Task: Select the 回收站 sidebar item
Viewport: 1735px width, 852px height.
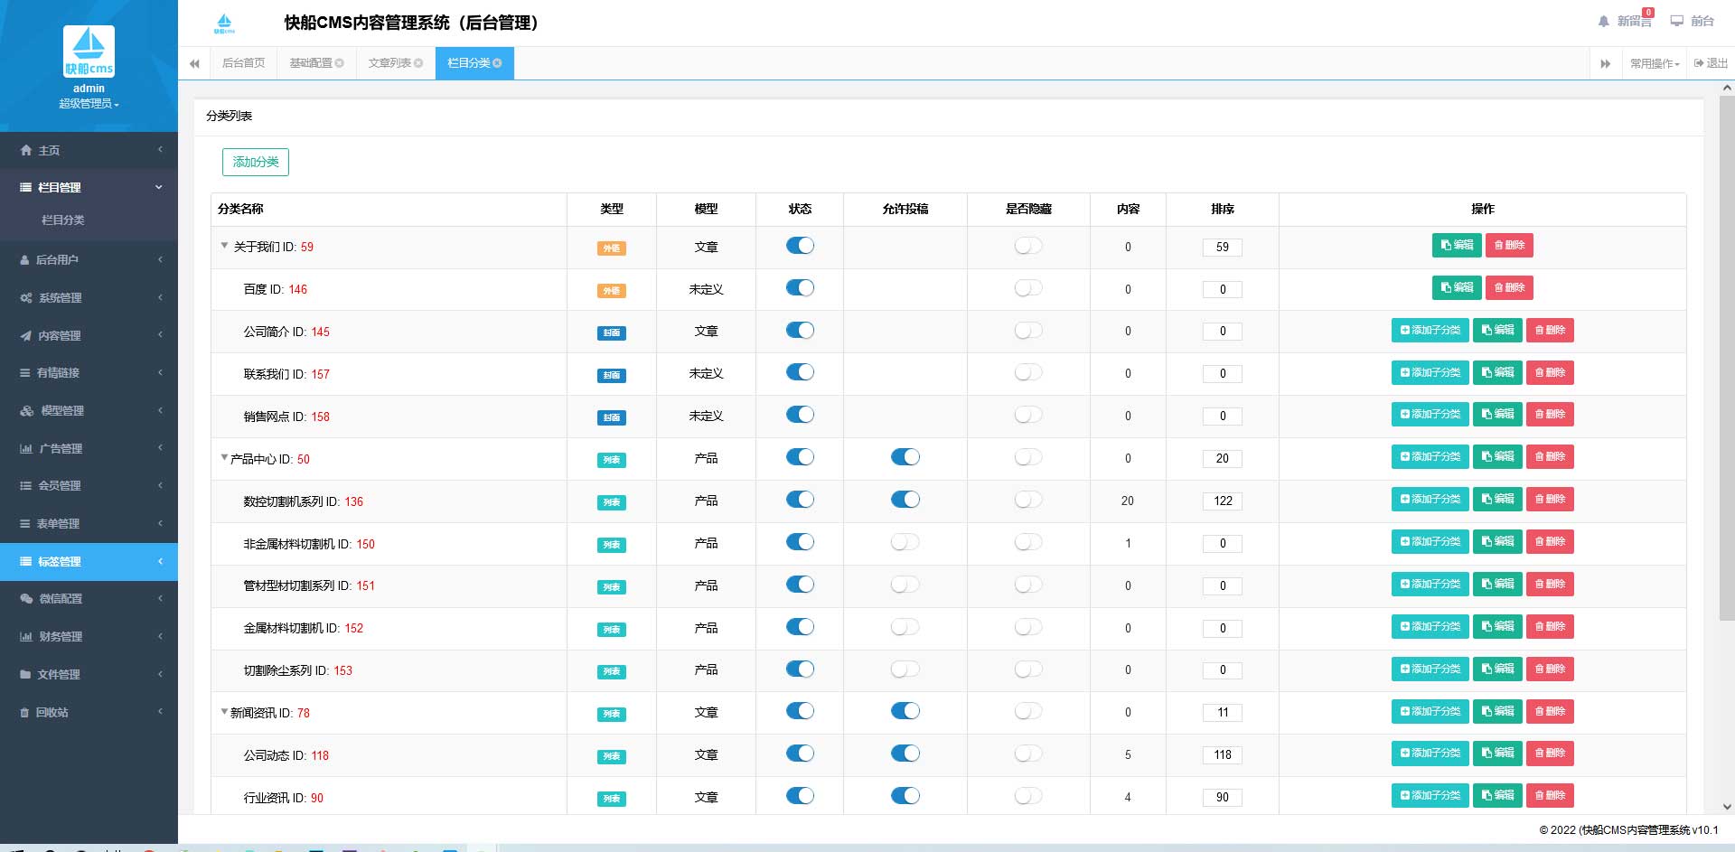Action: 54,712
